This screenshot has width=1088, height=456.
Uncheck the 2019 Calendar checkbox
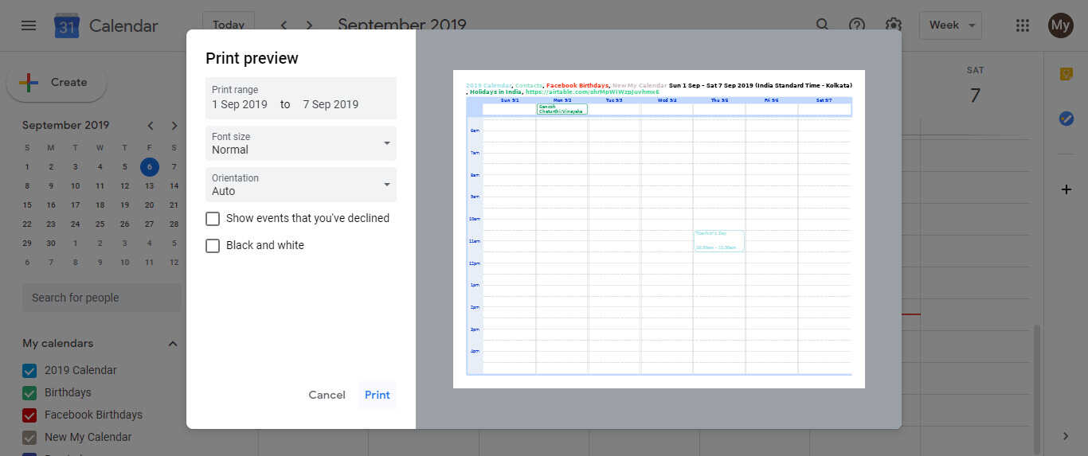click(29, 370)
